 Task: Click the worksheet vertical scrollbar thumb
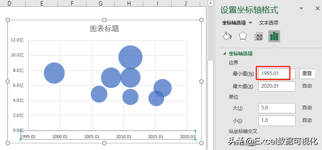point(210,105)
